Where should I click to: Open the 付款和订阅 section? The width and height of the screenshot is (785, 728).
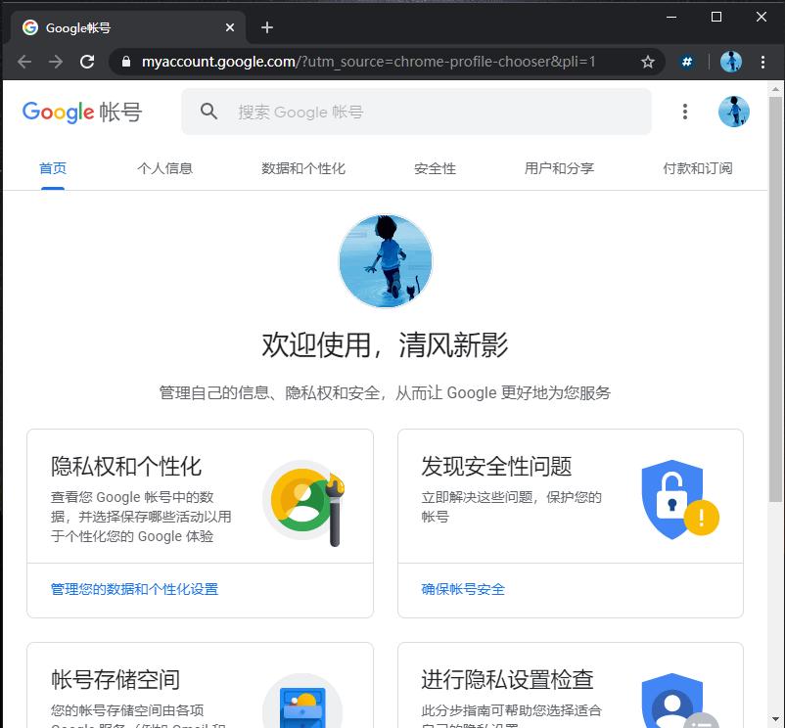click(698, 168)
